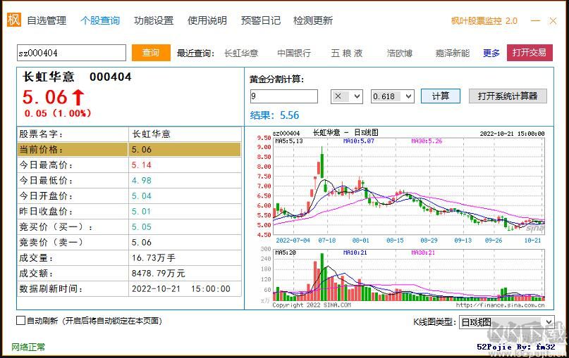Select recent query 中国银行
This screenshot has width=569, height=358.
(294, 53)
